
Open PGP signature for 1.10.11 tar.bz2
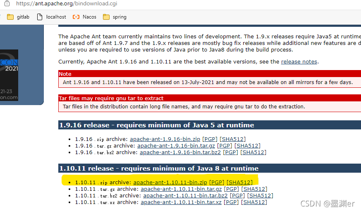point(237,196)
